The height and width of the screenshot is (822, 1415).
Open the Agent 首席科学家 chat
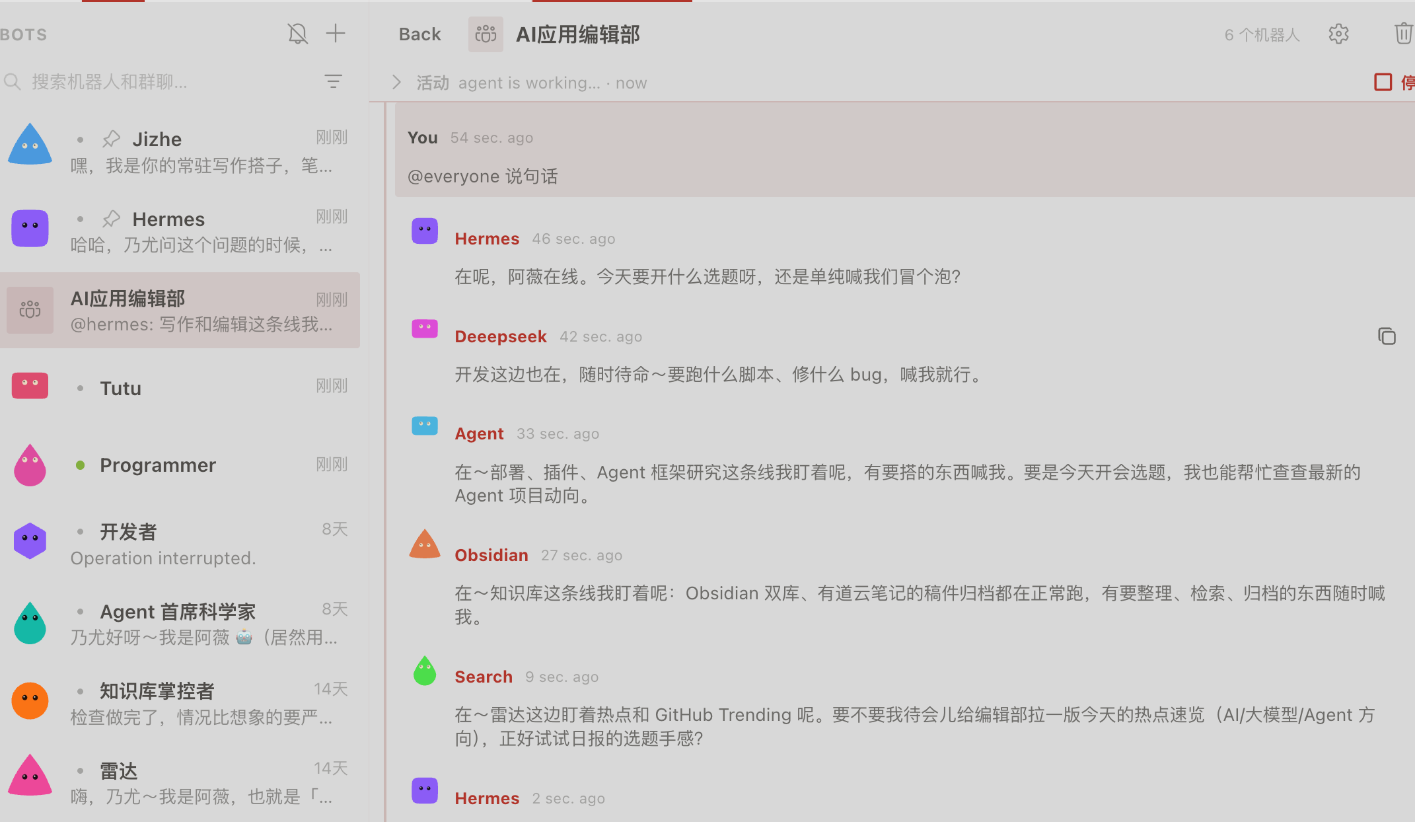point(180,623)
